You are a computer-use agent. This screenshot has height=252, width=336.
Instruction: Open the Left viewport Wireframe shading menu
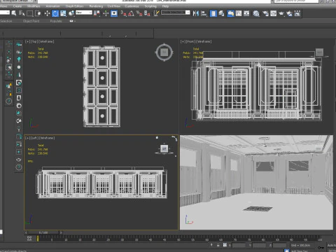click(x=47, y=138)
